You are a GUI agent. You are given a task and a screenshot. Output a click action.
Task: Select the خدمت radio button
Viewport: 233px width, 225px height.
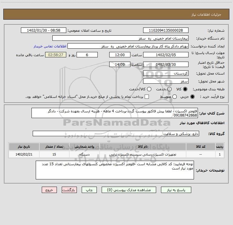pos(169,89)
